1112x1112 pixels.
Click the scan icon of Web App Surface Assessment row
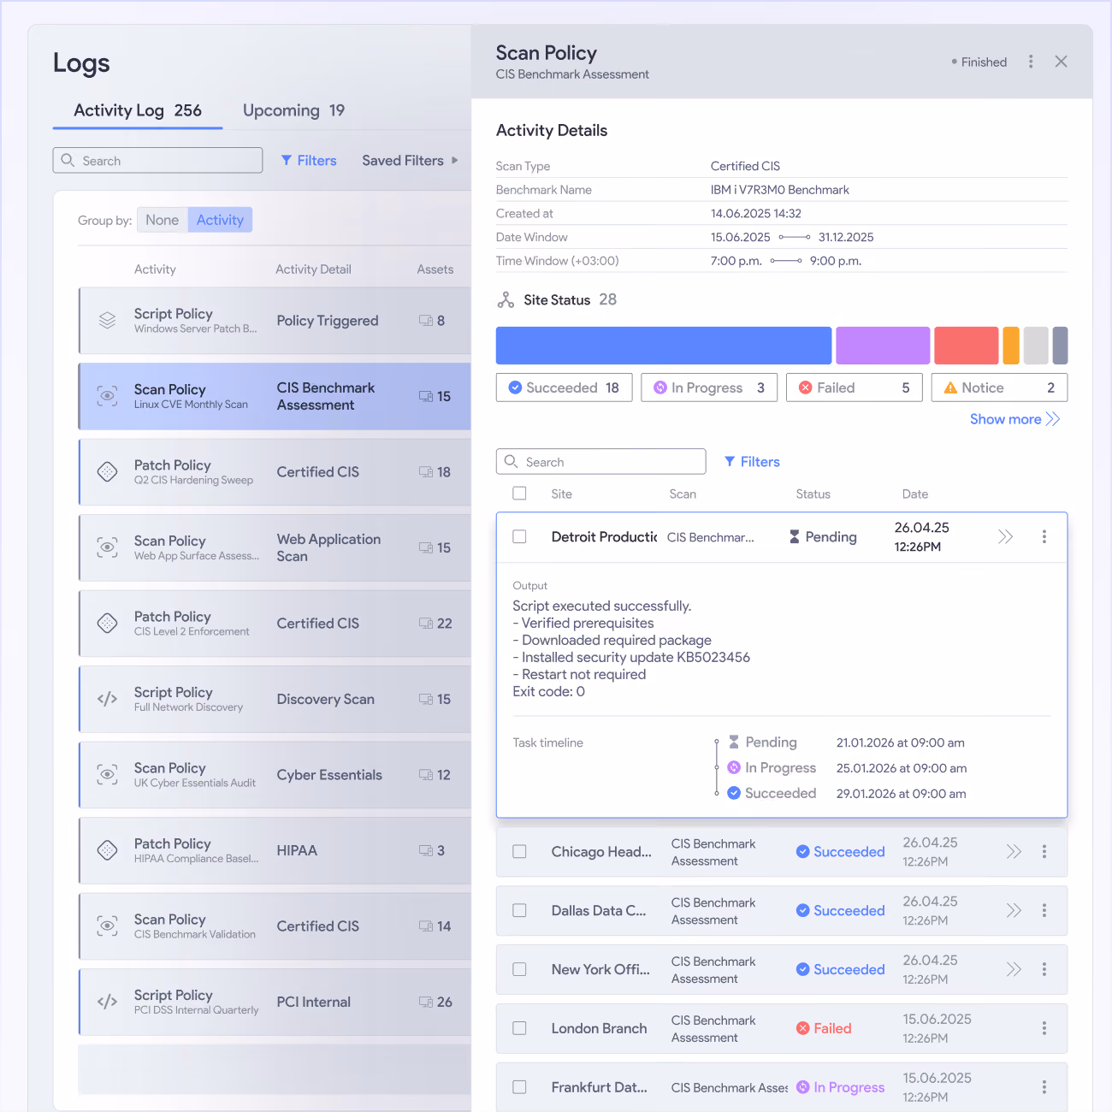107,547
